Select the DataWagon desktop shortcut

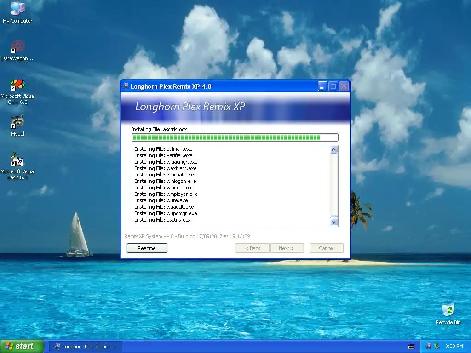tap(17, 51)
